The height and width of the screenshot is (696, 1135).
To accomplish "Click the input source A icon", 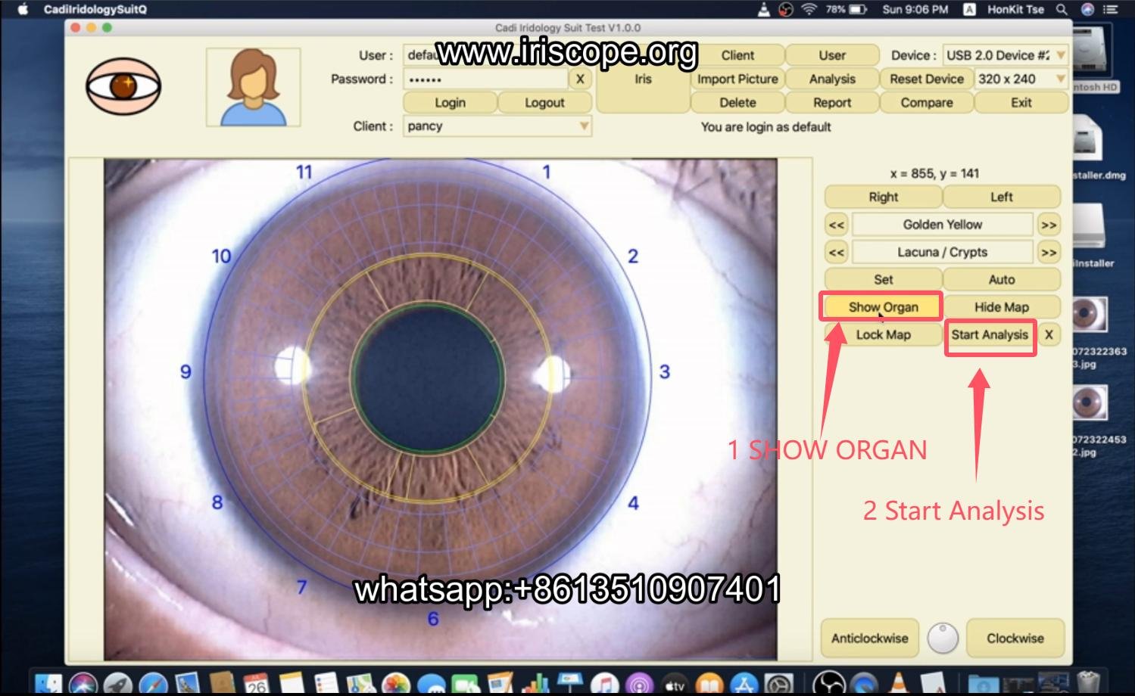I will click(968, 9).
